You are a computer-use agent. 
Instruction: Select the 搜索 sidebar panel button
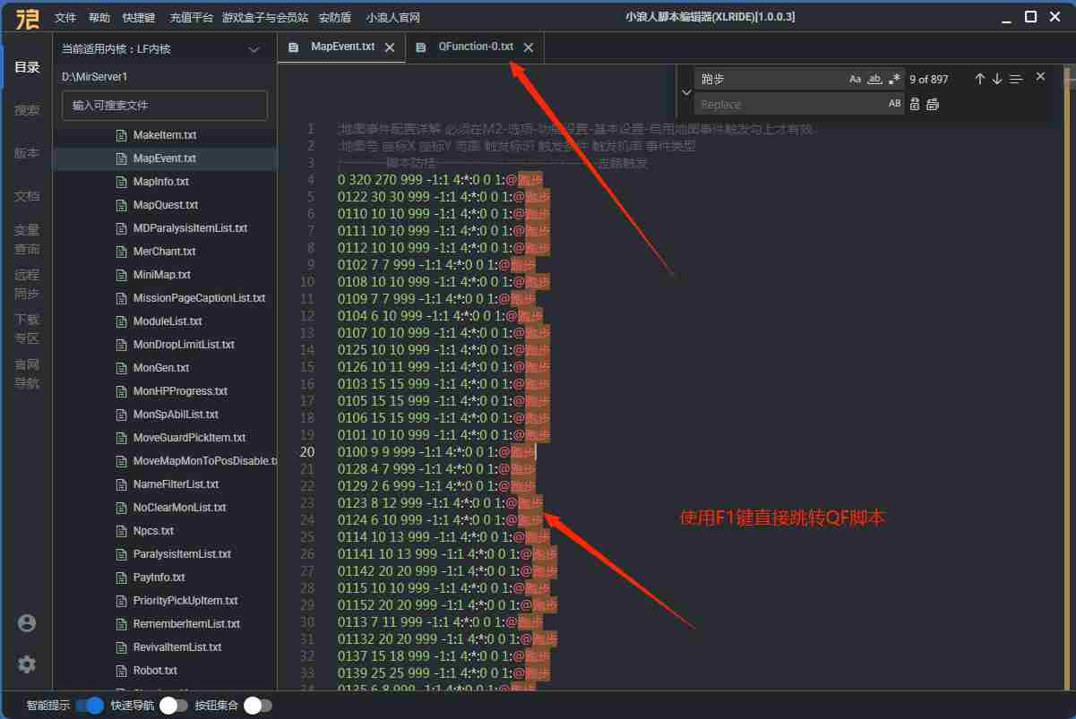point(27,110)
